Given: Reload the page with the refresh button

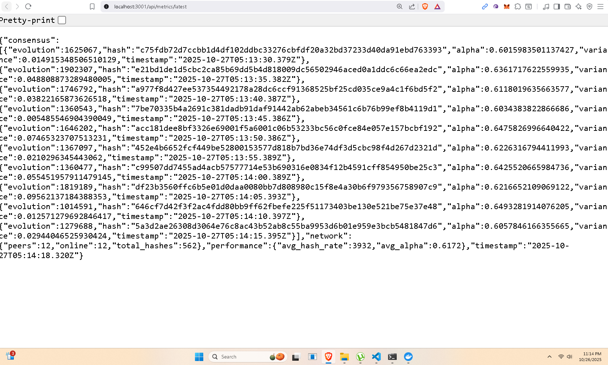Looking at the screenshot, I should pyautogui.click(x=28, y=7).
